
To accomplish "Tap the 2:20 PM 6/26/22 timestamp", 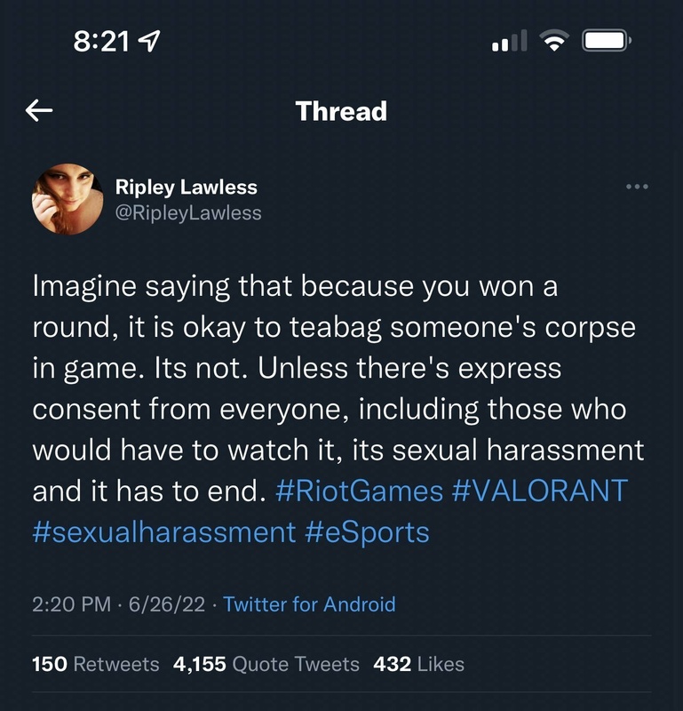I will [x=119, y=604].
